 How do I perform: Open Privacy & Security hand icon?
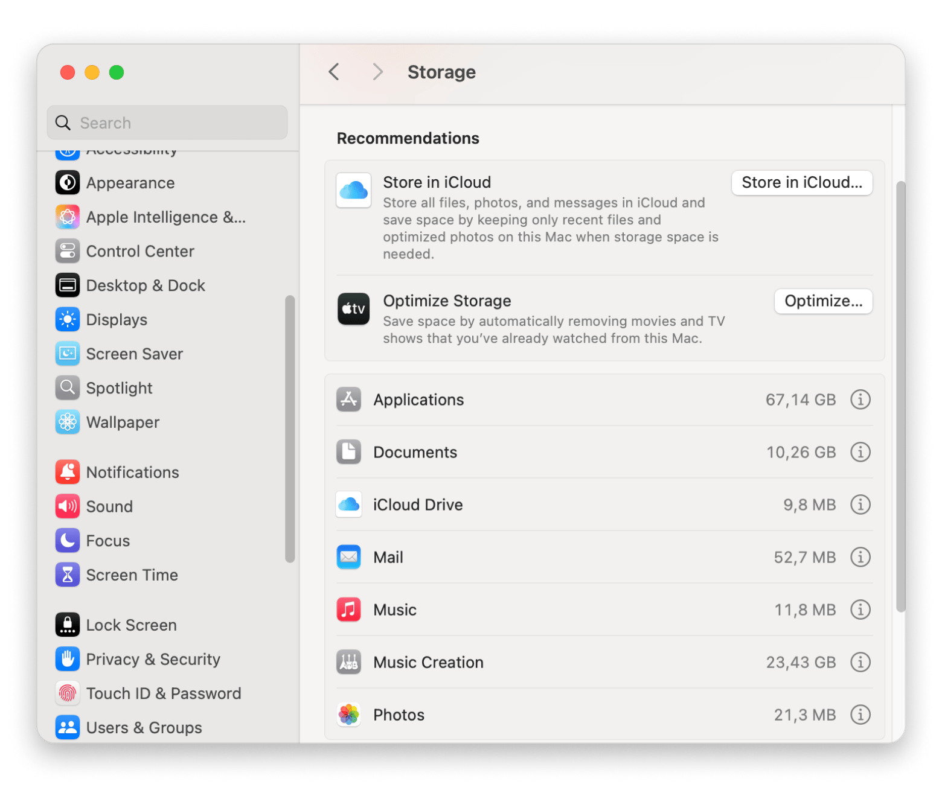point(68,659)
